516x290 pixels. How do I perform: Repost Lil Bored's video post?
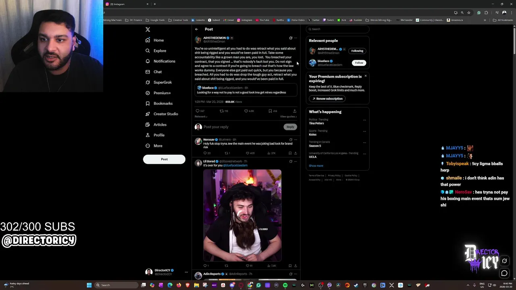pos(226,265)
